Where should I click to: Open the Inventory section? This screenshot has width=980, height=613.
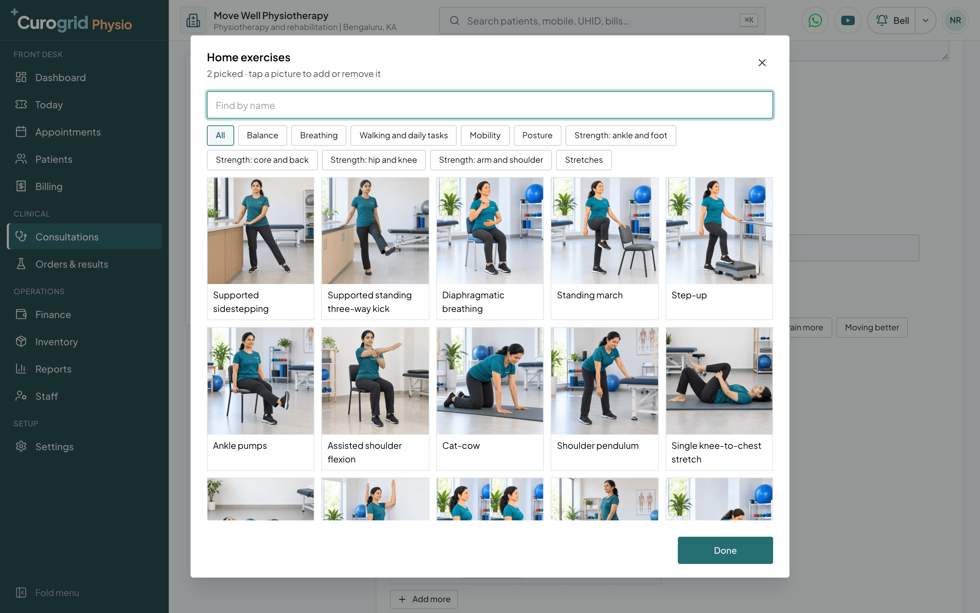(x=84, y=341)
